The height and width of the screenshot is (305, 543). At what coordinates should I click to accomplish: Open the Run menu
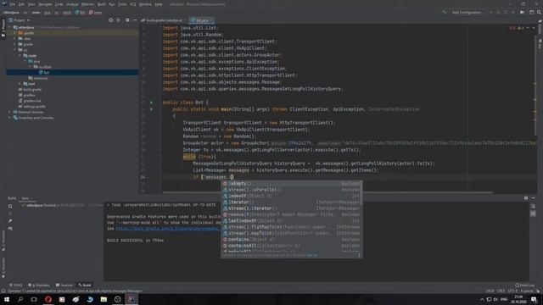[x=111, y=4]
